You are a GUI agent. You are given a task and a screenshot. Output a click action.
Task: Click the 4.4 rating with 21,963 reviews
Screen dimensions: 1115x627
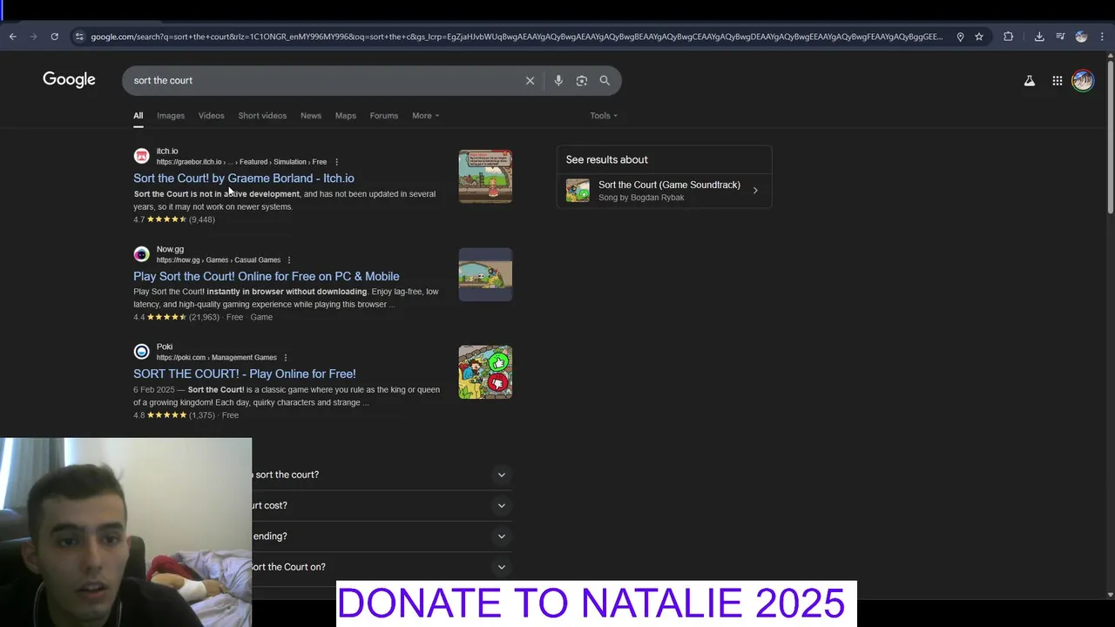pyautogui.click(x=177, y=317)
